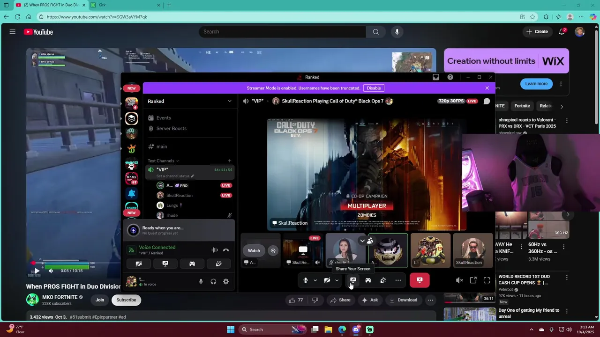Click user Lungs in voice channel
Screen dimensions: 600x337
pyautogui.click(x=172, y=205)
